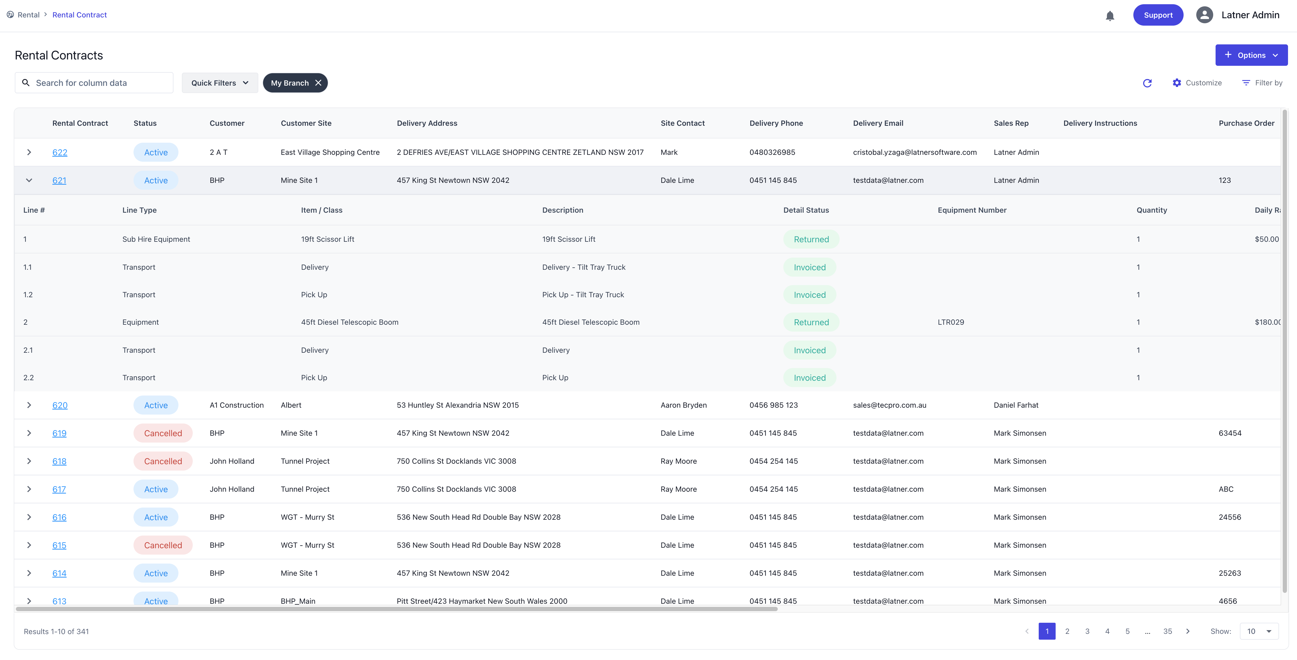Open Customize via gear icon
Viewport: 1297px width, 660px height.
point(1177,83)
